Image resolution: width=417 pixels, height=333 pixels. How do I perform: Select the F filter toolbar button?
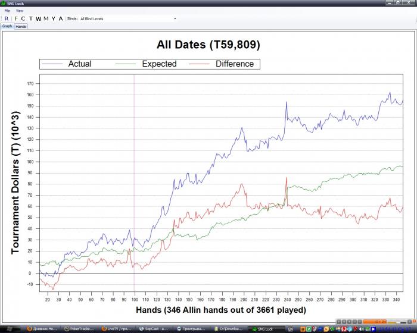click(15, 18)
